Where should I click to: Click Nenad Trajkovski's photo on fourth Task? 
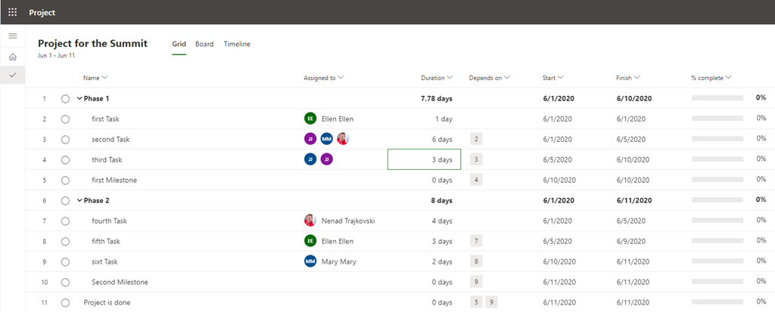pos(310,221)
